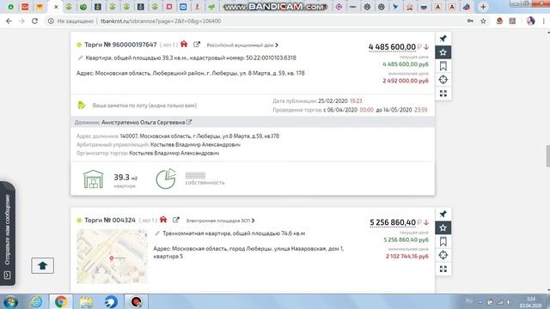Click price 5 256 860,40 with down arrow
This screenshot has height=309, width=550.
pyautogui.click(x=399, y=222)
